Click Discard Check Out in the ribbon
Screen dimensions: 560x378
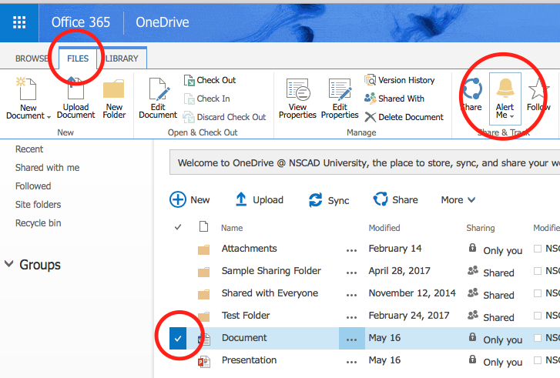pos(224,117)
